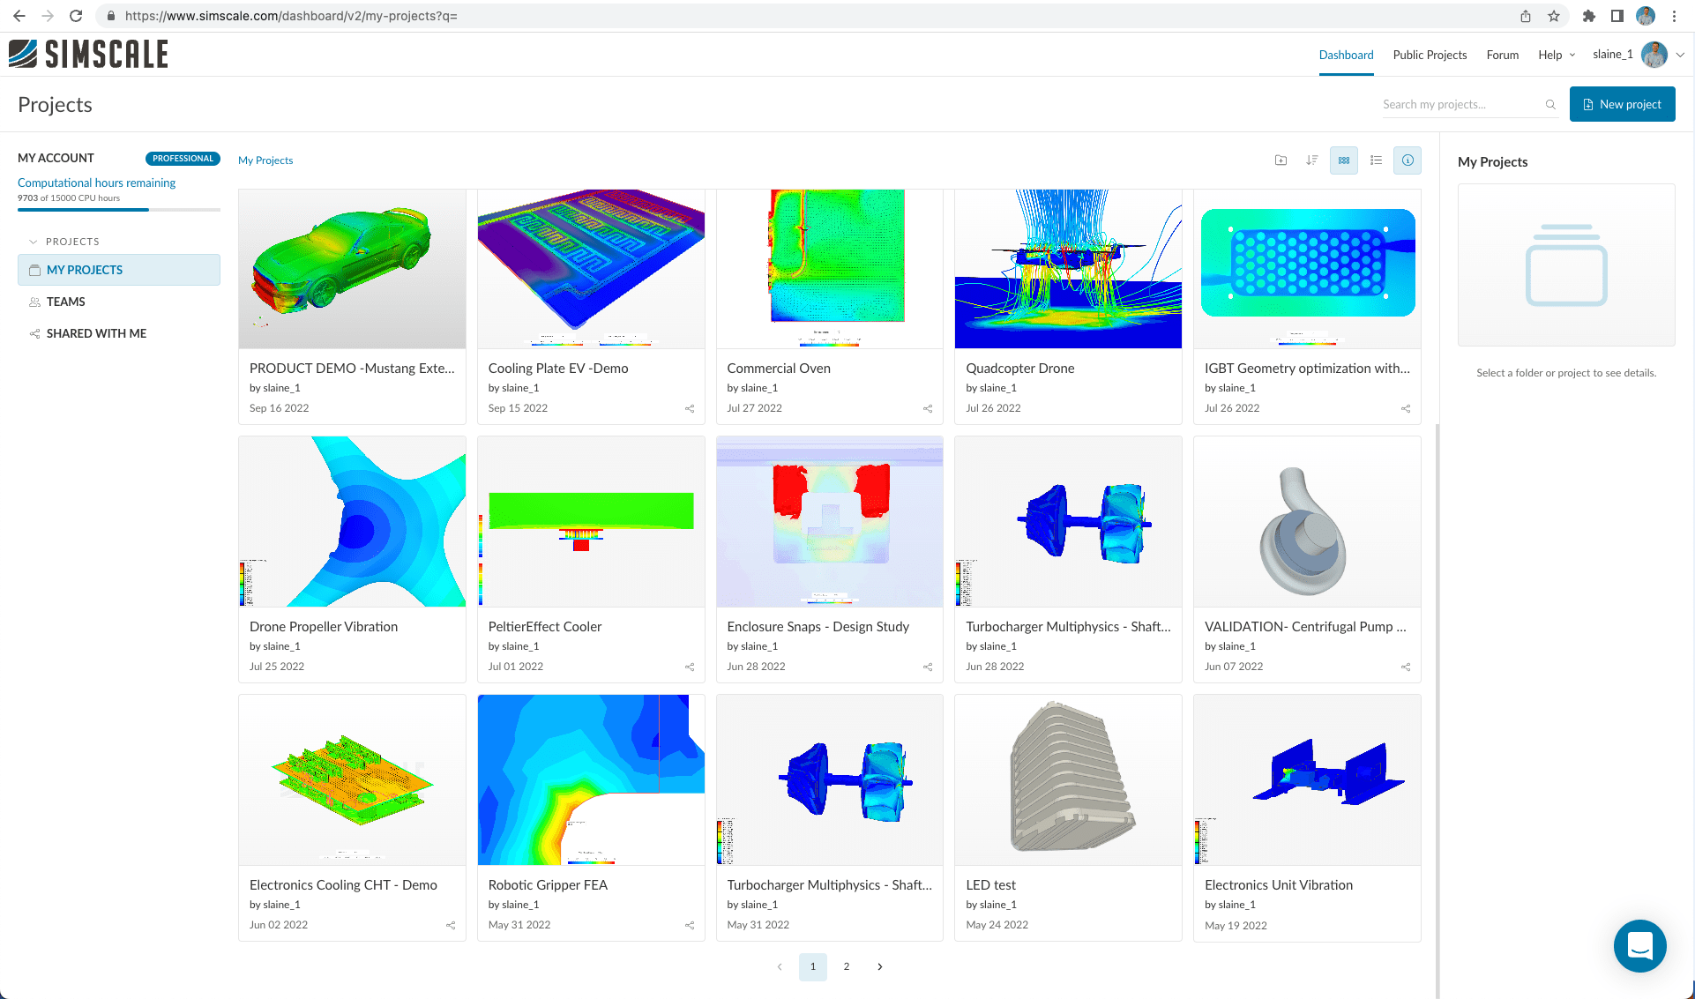1695x999 pixels.
Task: Switch to list view
Action: (1376, 160)
